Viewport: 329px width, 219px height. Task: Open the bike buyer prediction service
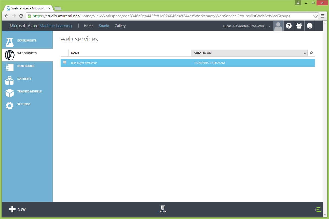pyautogui.click(x=84, y=63)
